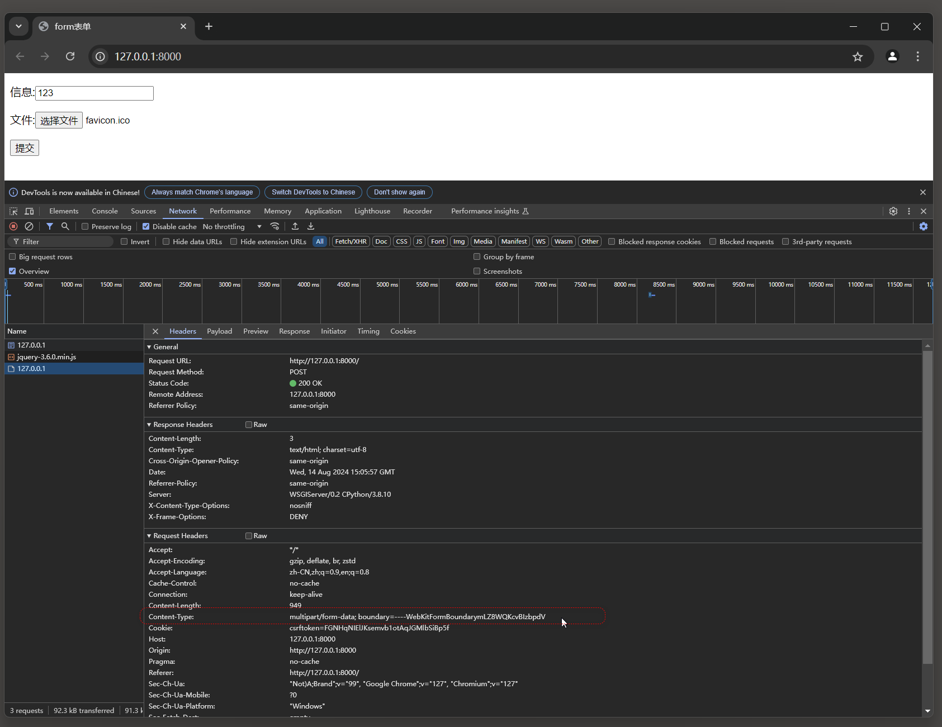Screen dimensions: 942x727
Task: Open Network settings blue gear icon
Action: [924, 226]
